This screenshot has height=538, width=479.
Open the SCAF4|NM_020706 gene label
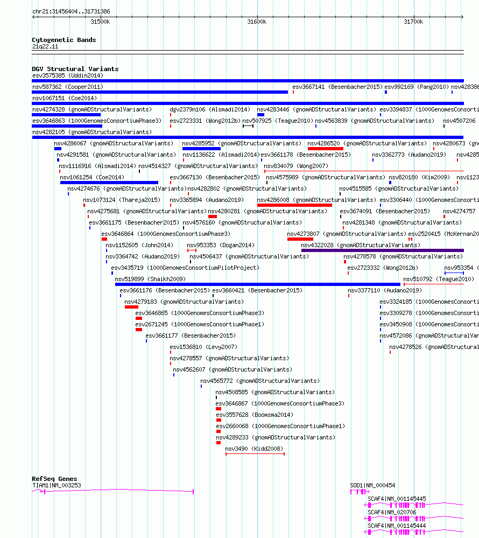click(x=392, y=512)
